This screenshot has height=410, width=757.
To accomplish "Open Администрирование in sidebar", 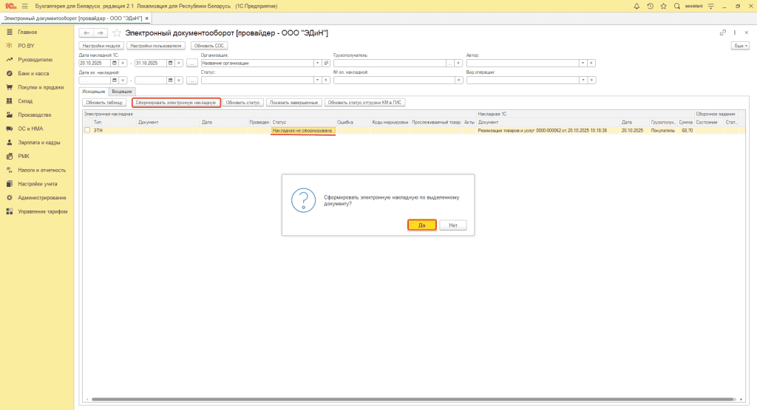I will (x=42, y=197).
